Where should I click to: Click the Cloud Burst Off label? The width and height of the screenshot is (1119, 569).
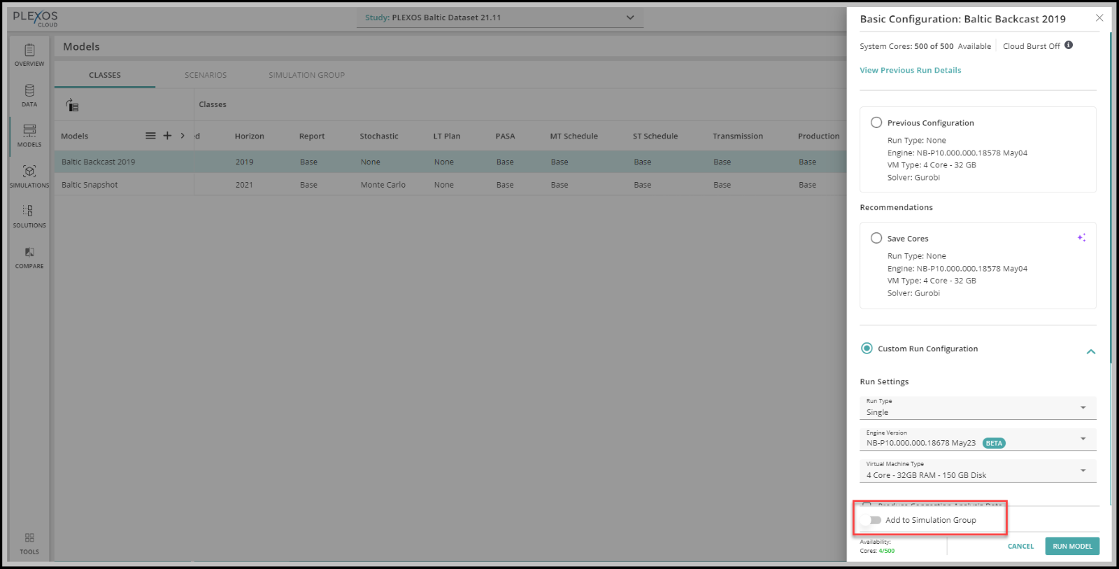coord(1032,46)
